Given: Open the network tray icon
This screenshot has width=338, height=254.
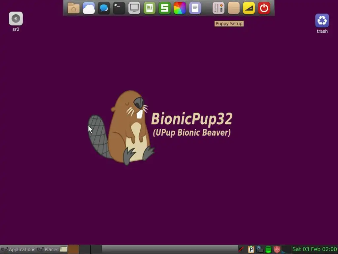Looking at the screenshot, I should 260,249.
